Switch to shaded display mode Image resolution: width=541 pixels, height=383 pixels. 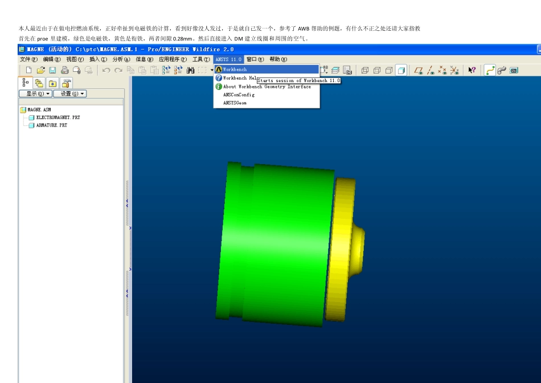pos(401,70)
